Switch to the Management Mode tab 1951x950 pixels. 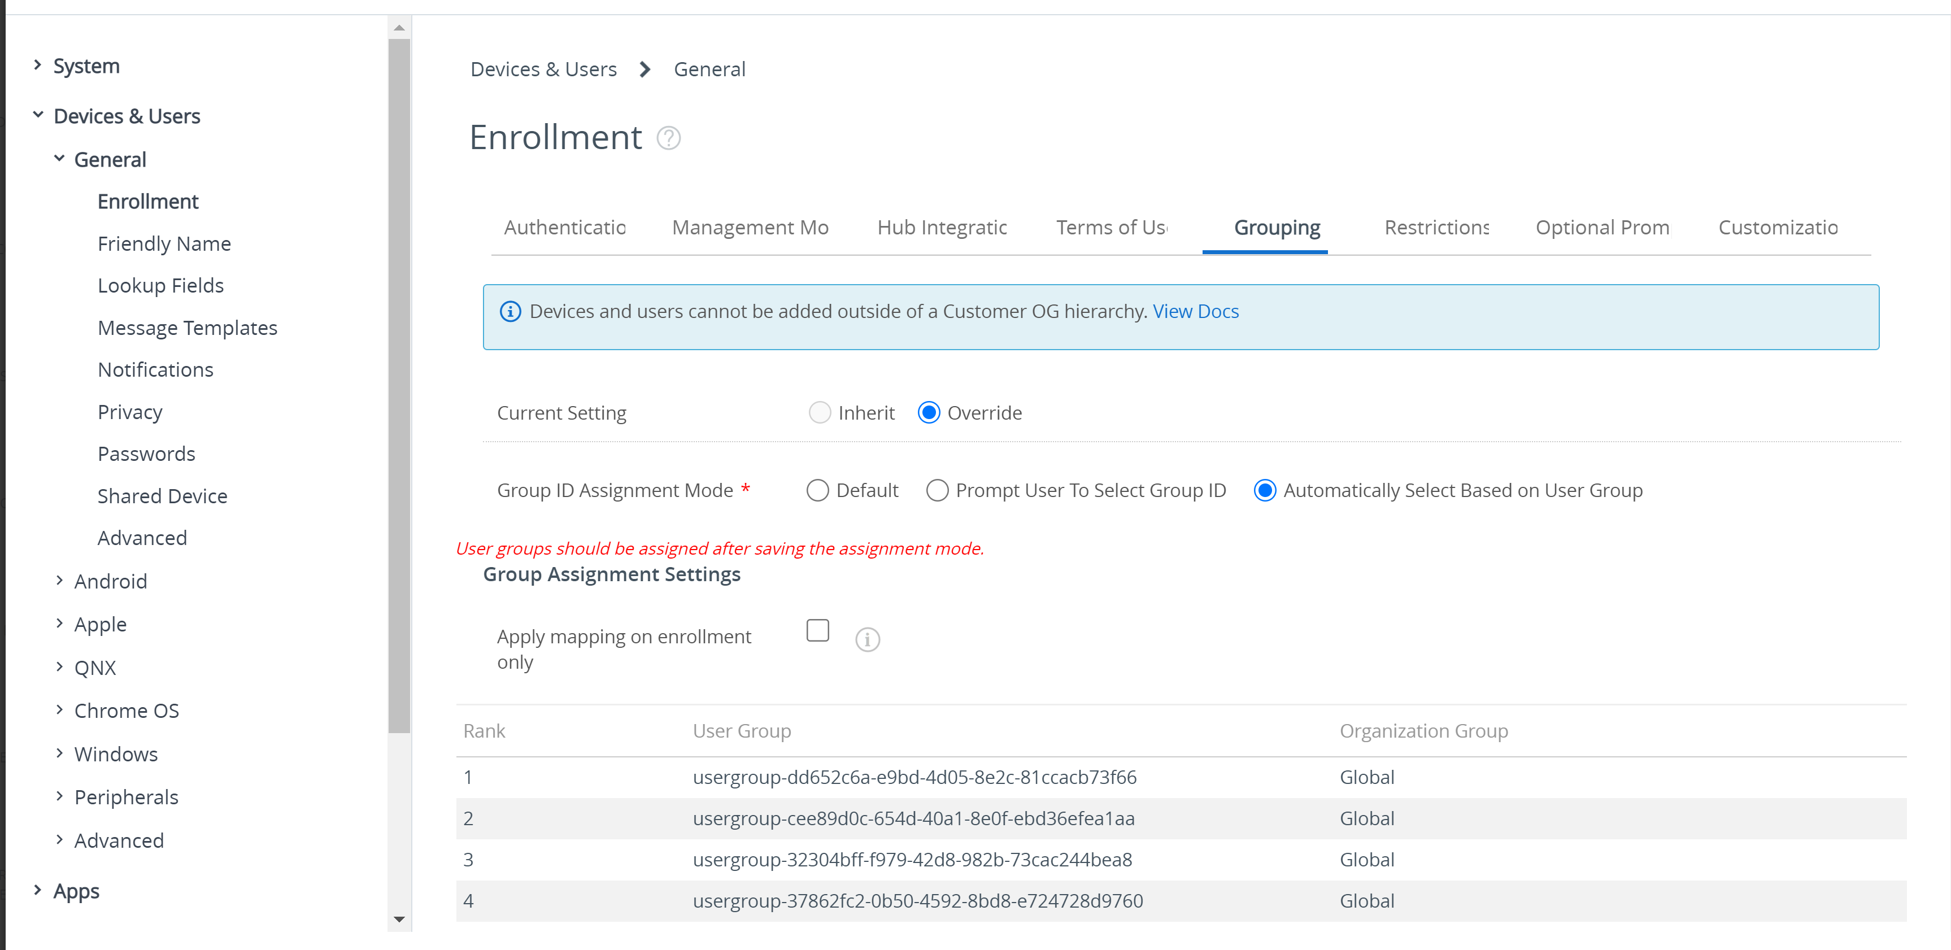(750, 227)
